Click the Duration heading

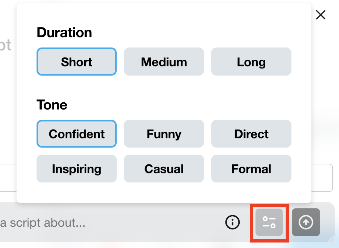pyautogui.click(x=64, y=33)
